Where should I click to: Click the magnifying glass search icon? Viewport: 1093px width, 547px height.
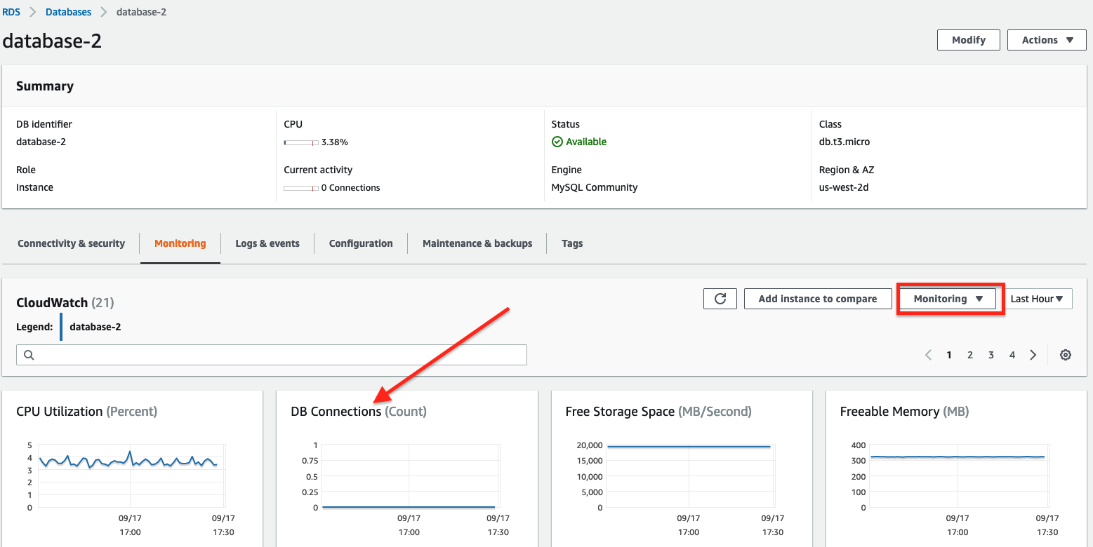(28, 354)
